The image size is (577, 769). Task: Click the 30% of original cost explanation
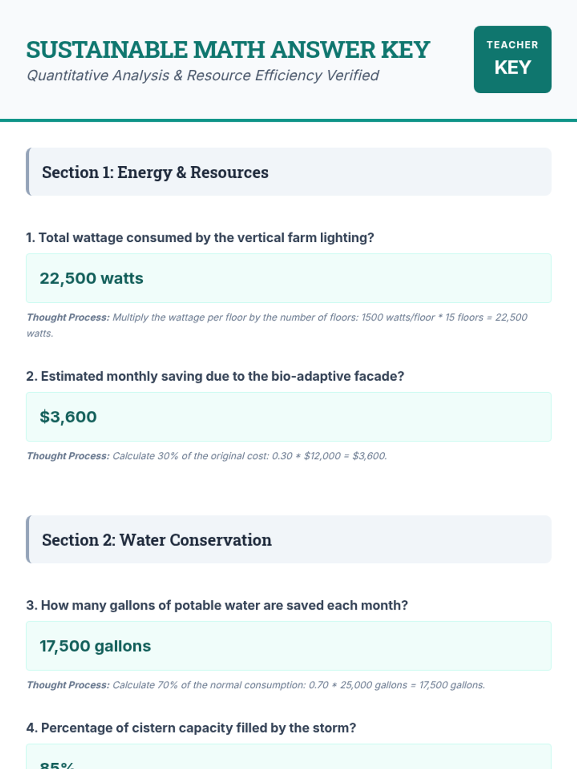(x=249, y=456)
